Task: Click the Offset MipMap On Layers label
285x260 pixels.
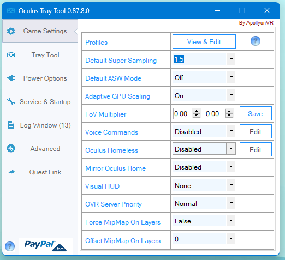Action: point(123,241)
